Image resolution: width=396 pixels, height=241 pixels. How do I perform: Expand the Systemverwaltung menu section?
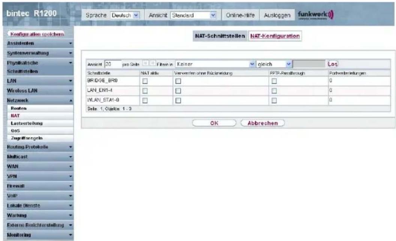coord(40,53)
